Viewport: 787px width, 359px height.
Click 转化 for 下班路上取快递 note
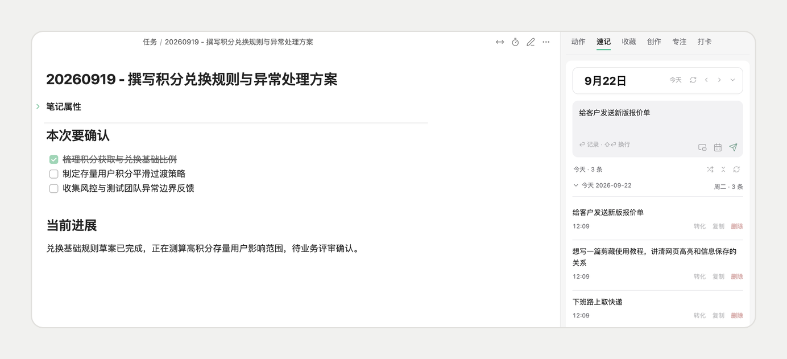pos(699,316)
